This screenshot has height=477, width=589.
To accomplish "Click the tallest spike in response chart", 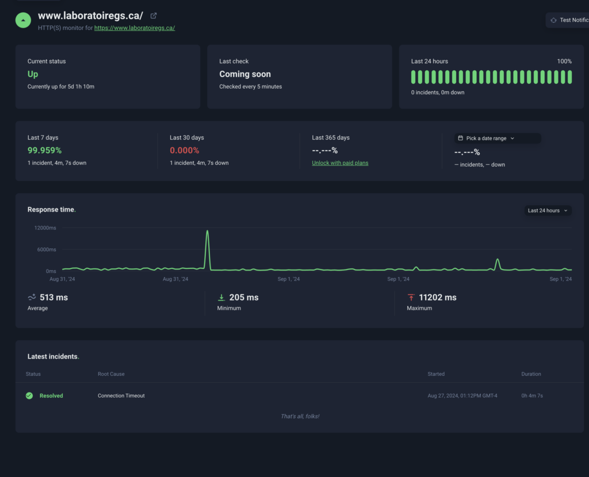I will (x=207, y=232).
